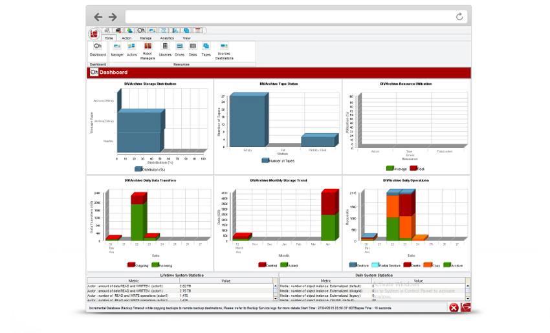
Task: Open Dashboard from the Home ribbon
Action: point(98,49)
